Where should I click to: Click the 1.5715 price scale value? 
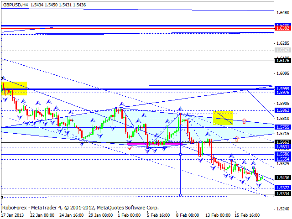283,134
